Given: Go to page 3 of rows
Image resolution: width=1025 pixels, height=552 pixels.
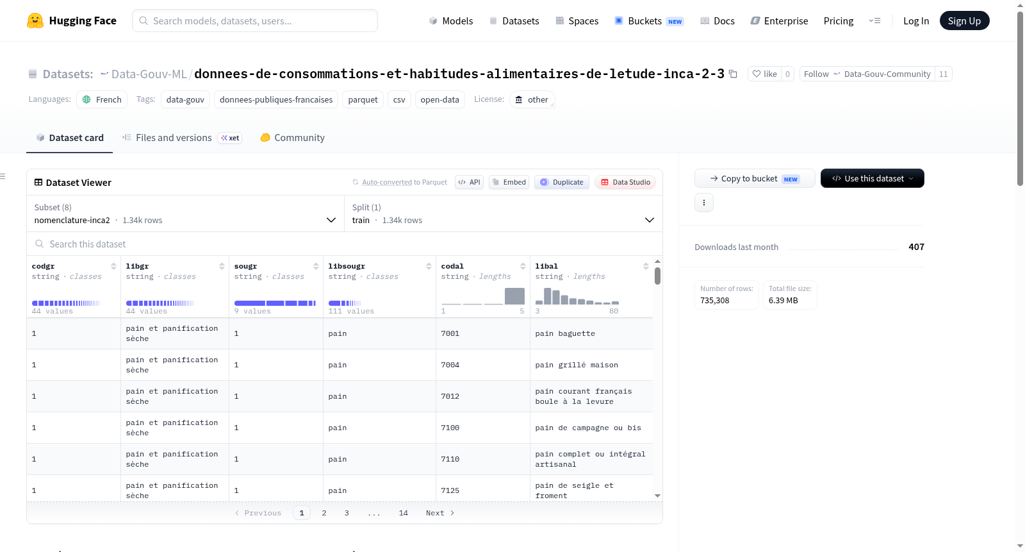Looking at the screenshot, I should pos(347,513).
